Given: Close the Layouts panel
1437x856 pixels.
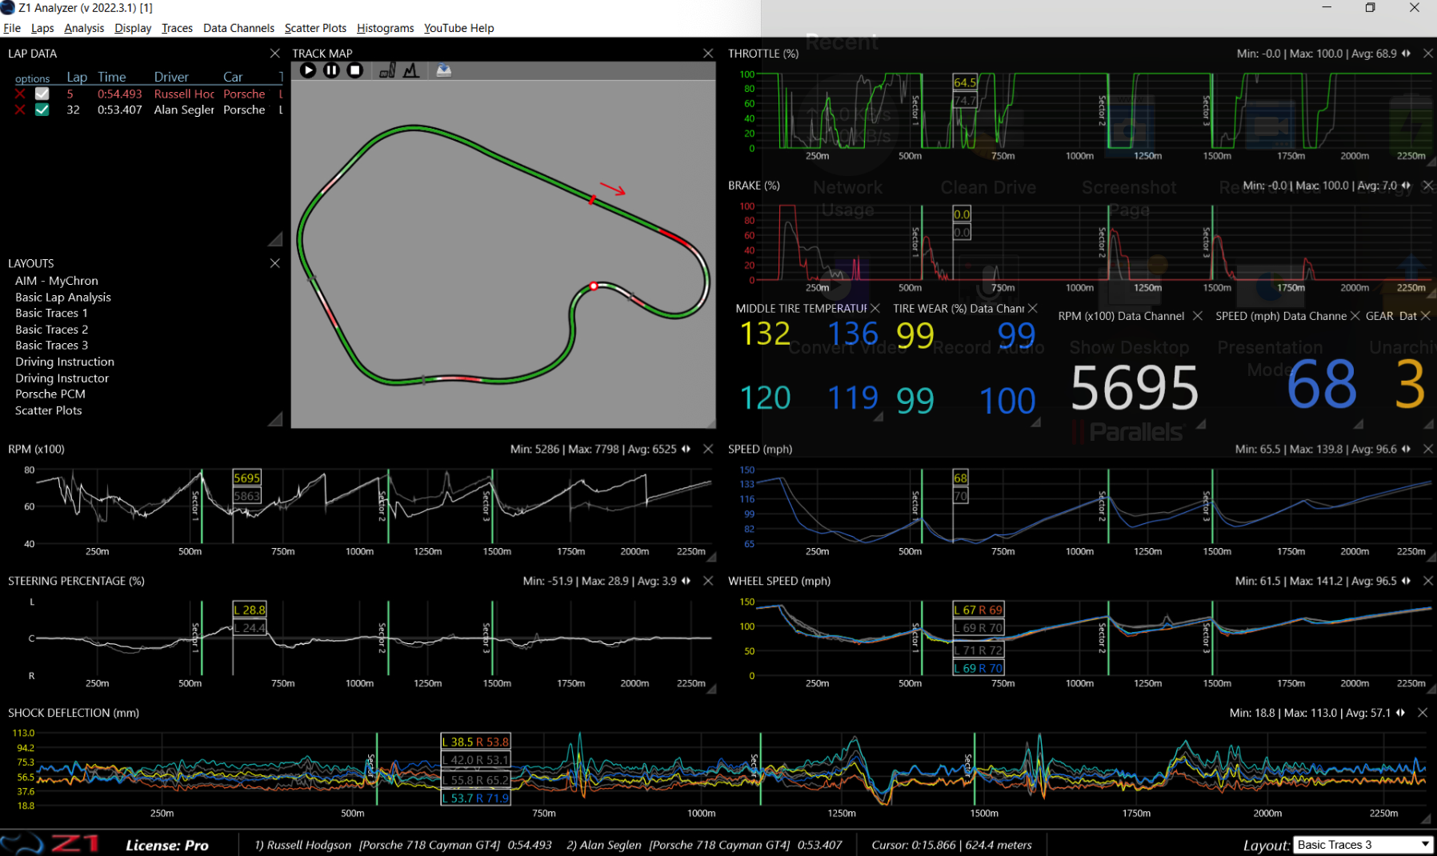Looking at the screenshot, I should [275, 263].
